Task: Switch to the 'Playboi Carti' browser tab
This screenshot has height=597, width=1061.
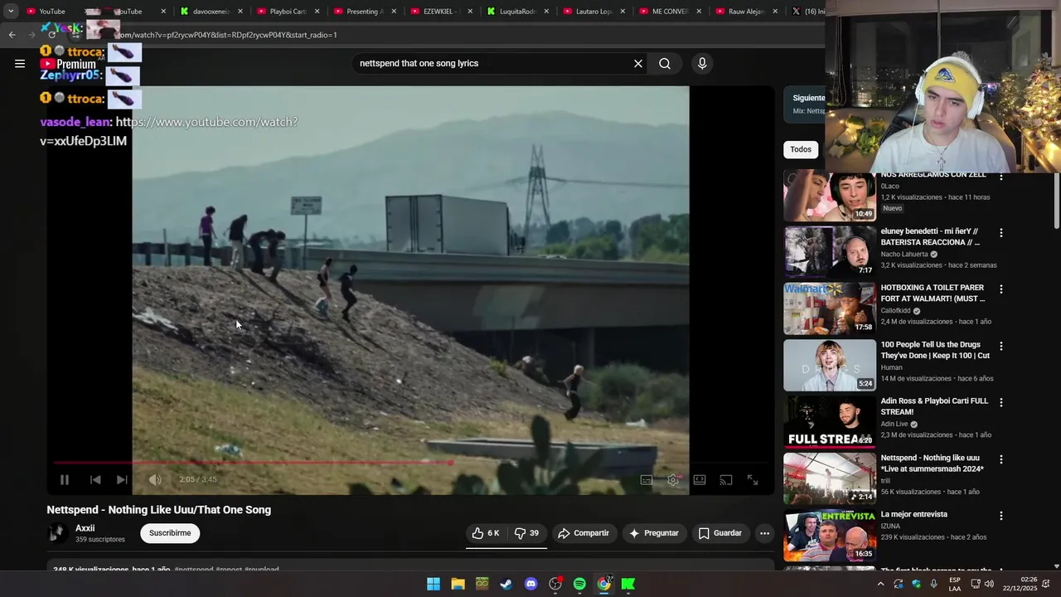Action: (288, 12)
